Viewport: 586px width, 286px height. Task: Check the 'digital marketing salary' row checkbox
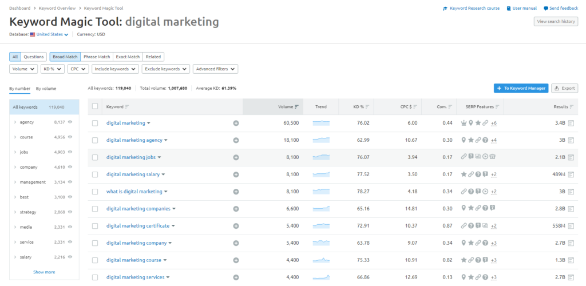tap(95, 174)
